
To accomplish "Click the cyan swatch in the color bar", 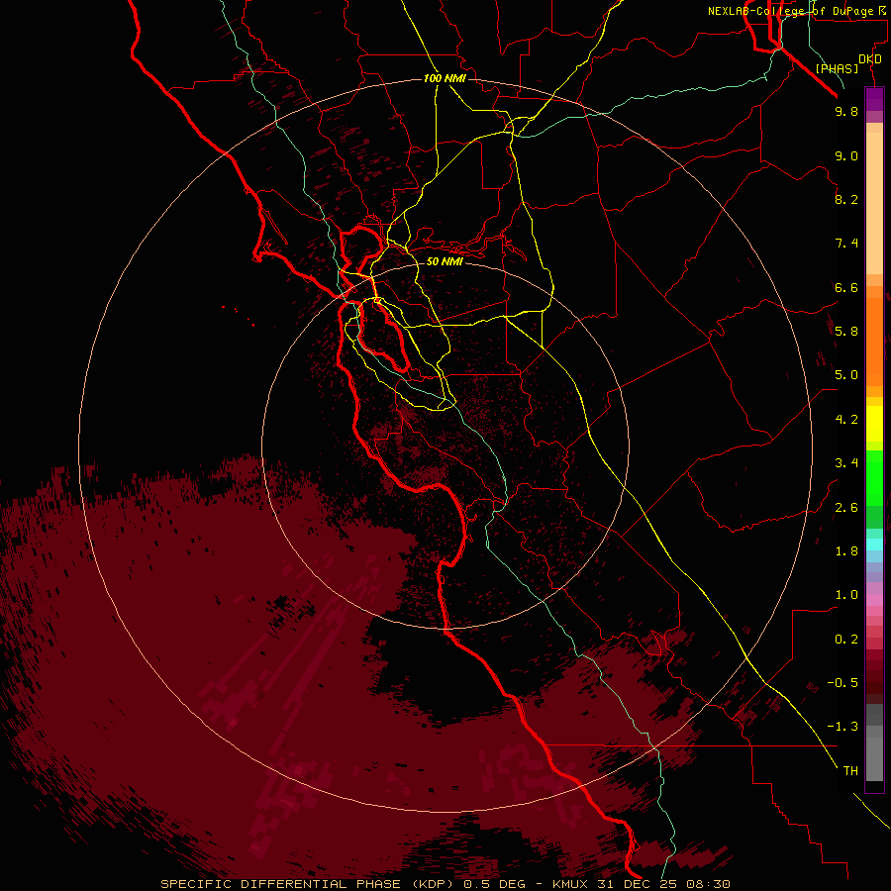I will click(x=874, y=544).
